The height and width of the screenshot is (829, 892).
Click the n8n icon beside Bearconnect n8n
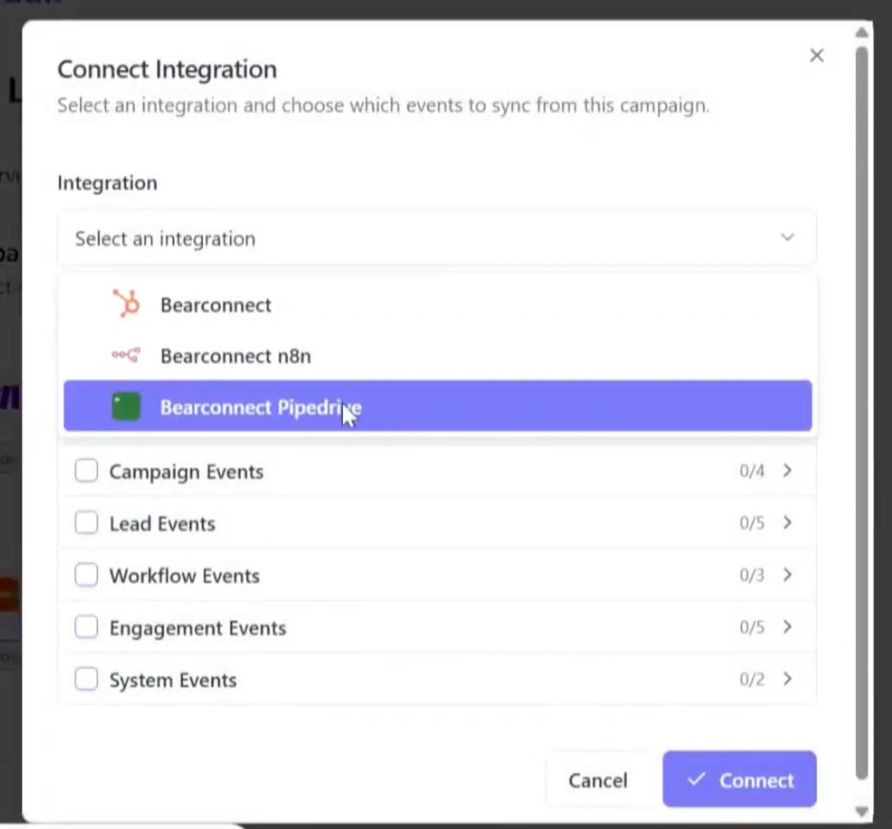click(126, 355)
